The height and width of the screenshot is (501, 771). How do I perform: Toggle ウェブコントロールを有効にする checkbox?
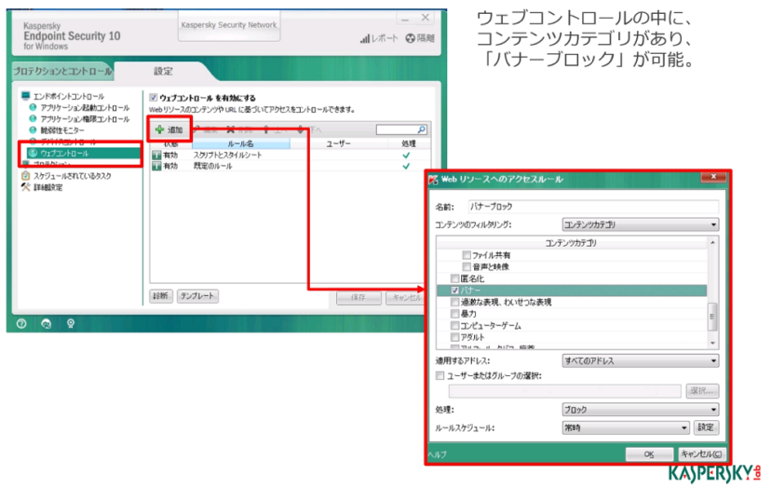tap(154, 98)
